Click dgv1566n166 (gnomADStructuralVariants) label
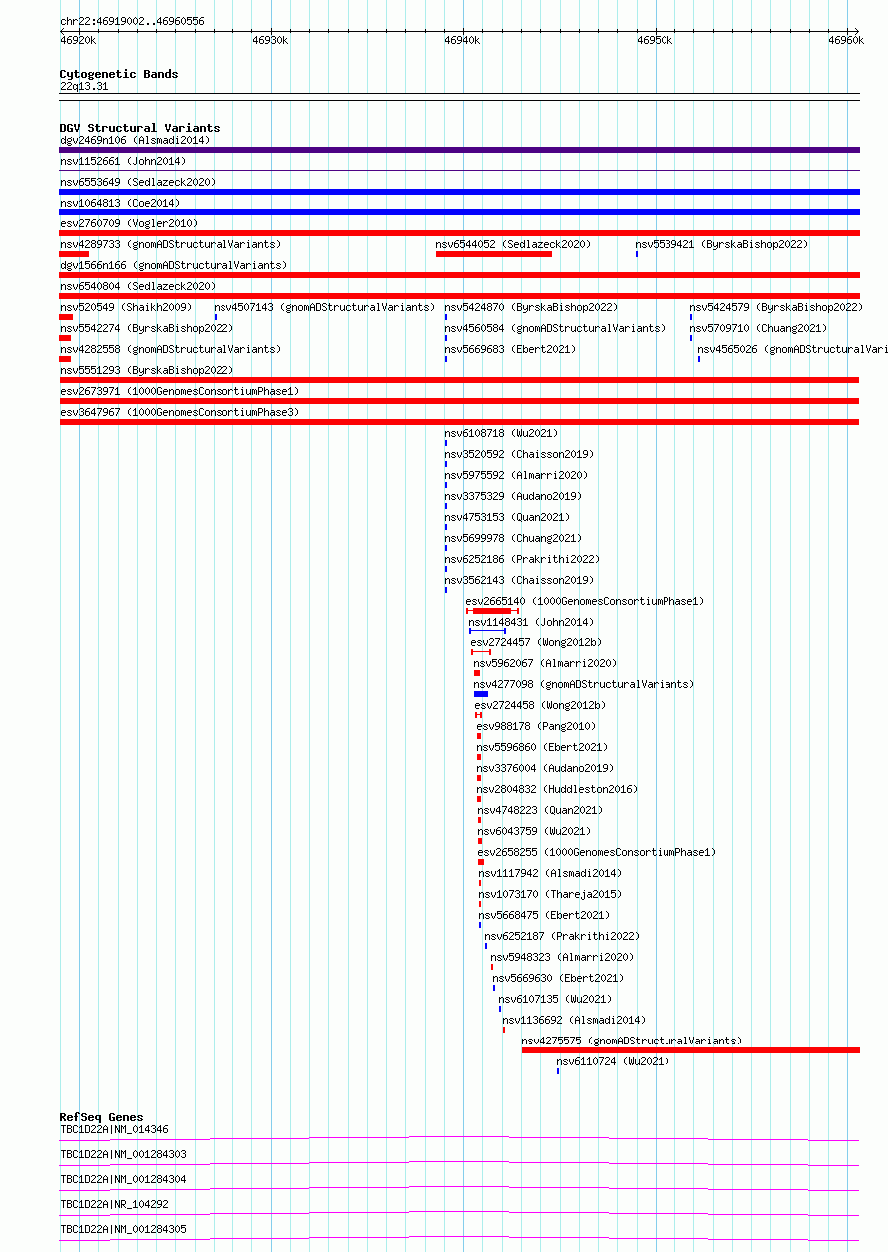The height and width of the screenshot is (1252, 888). (x=174, y=266)
